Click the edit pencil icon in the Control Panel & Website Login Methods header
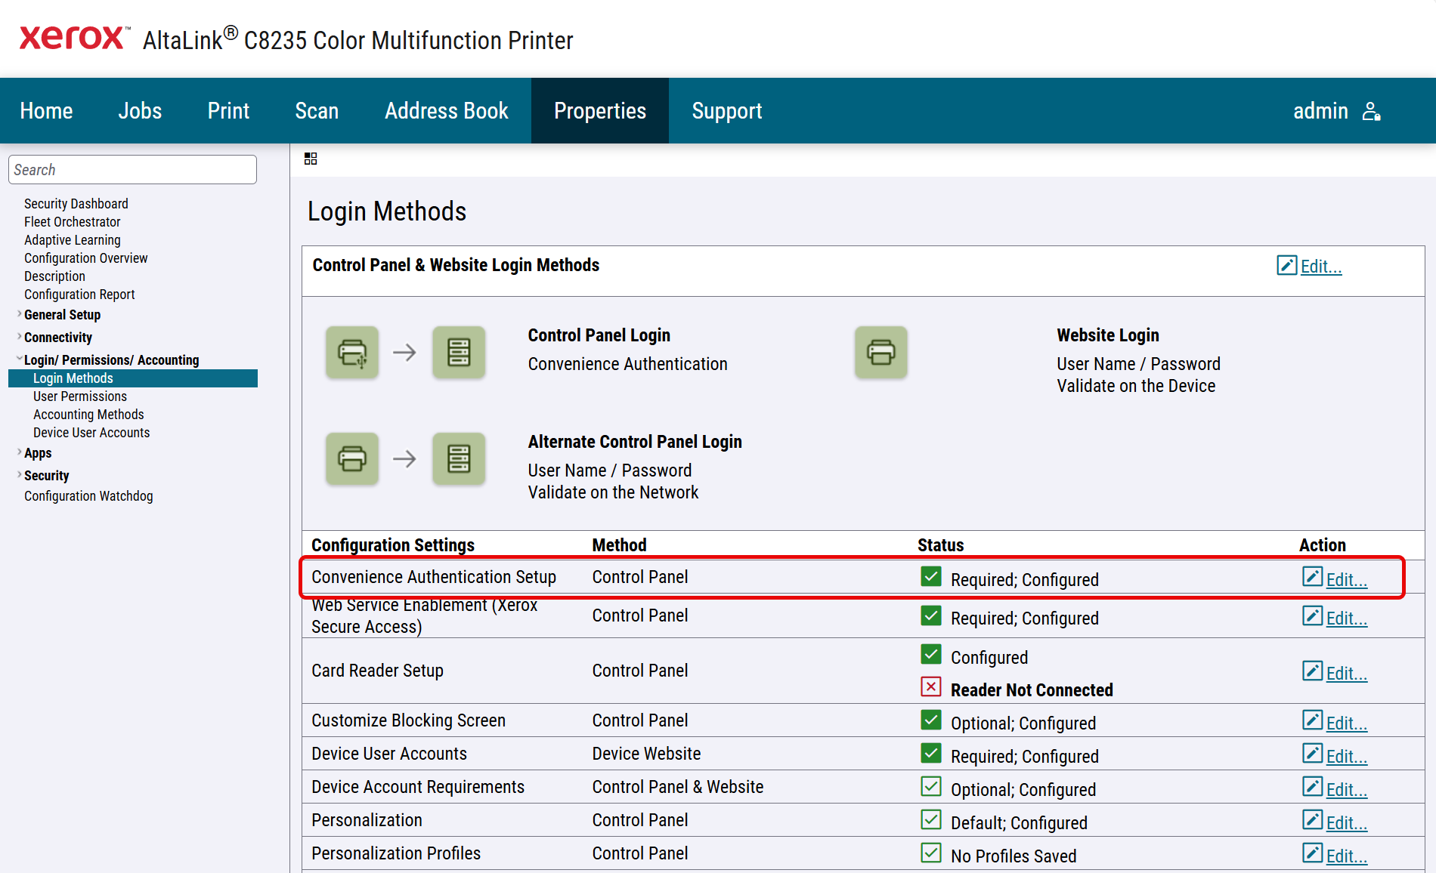Screen dimensions: 1436x873 pyautogui.click(x=1286, y=265)
